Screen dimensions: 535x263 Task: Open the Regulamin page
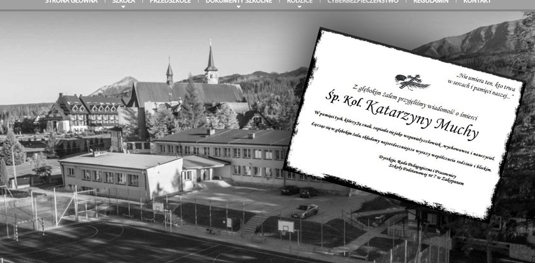pos(431,2)
